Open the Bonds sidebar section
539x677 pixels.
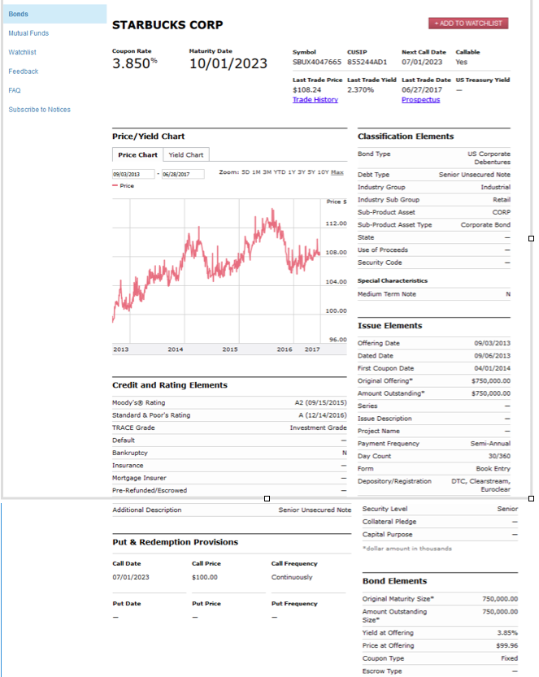[18, 14]
